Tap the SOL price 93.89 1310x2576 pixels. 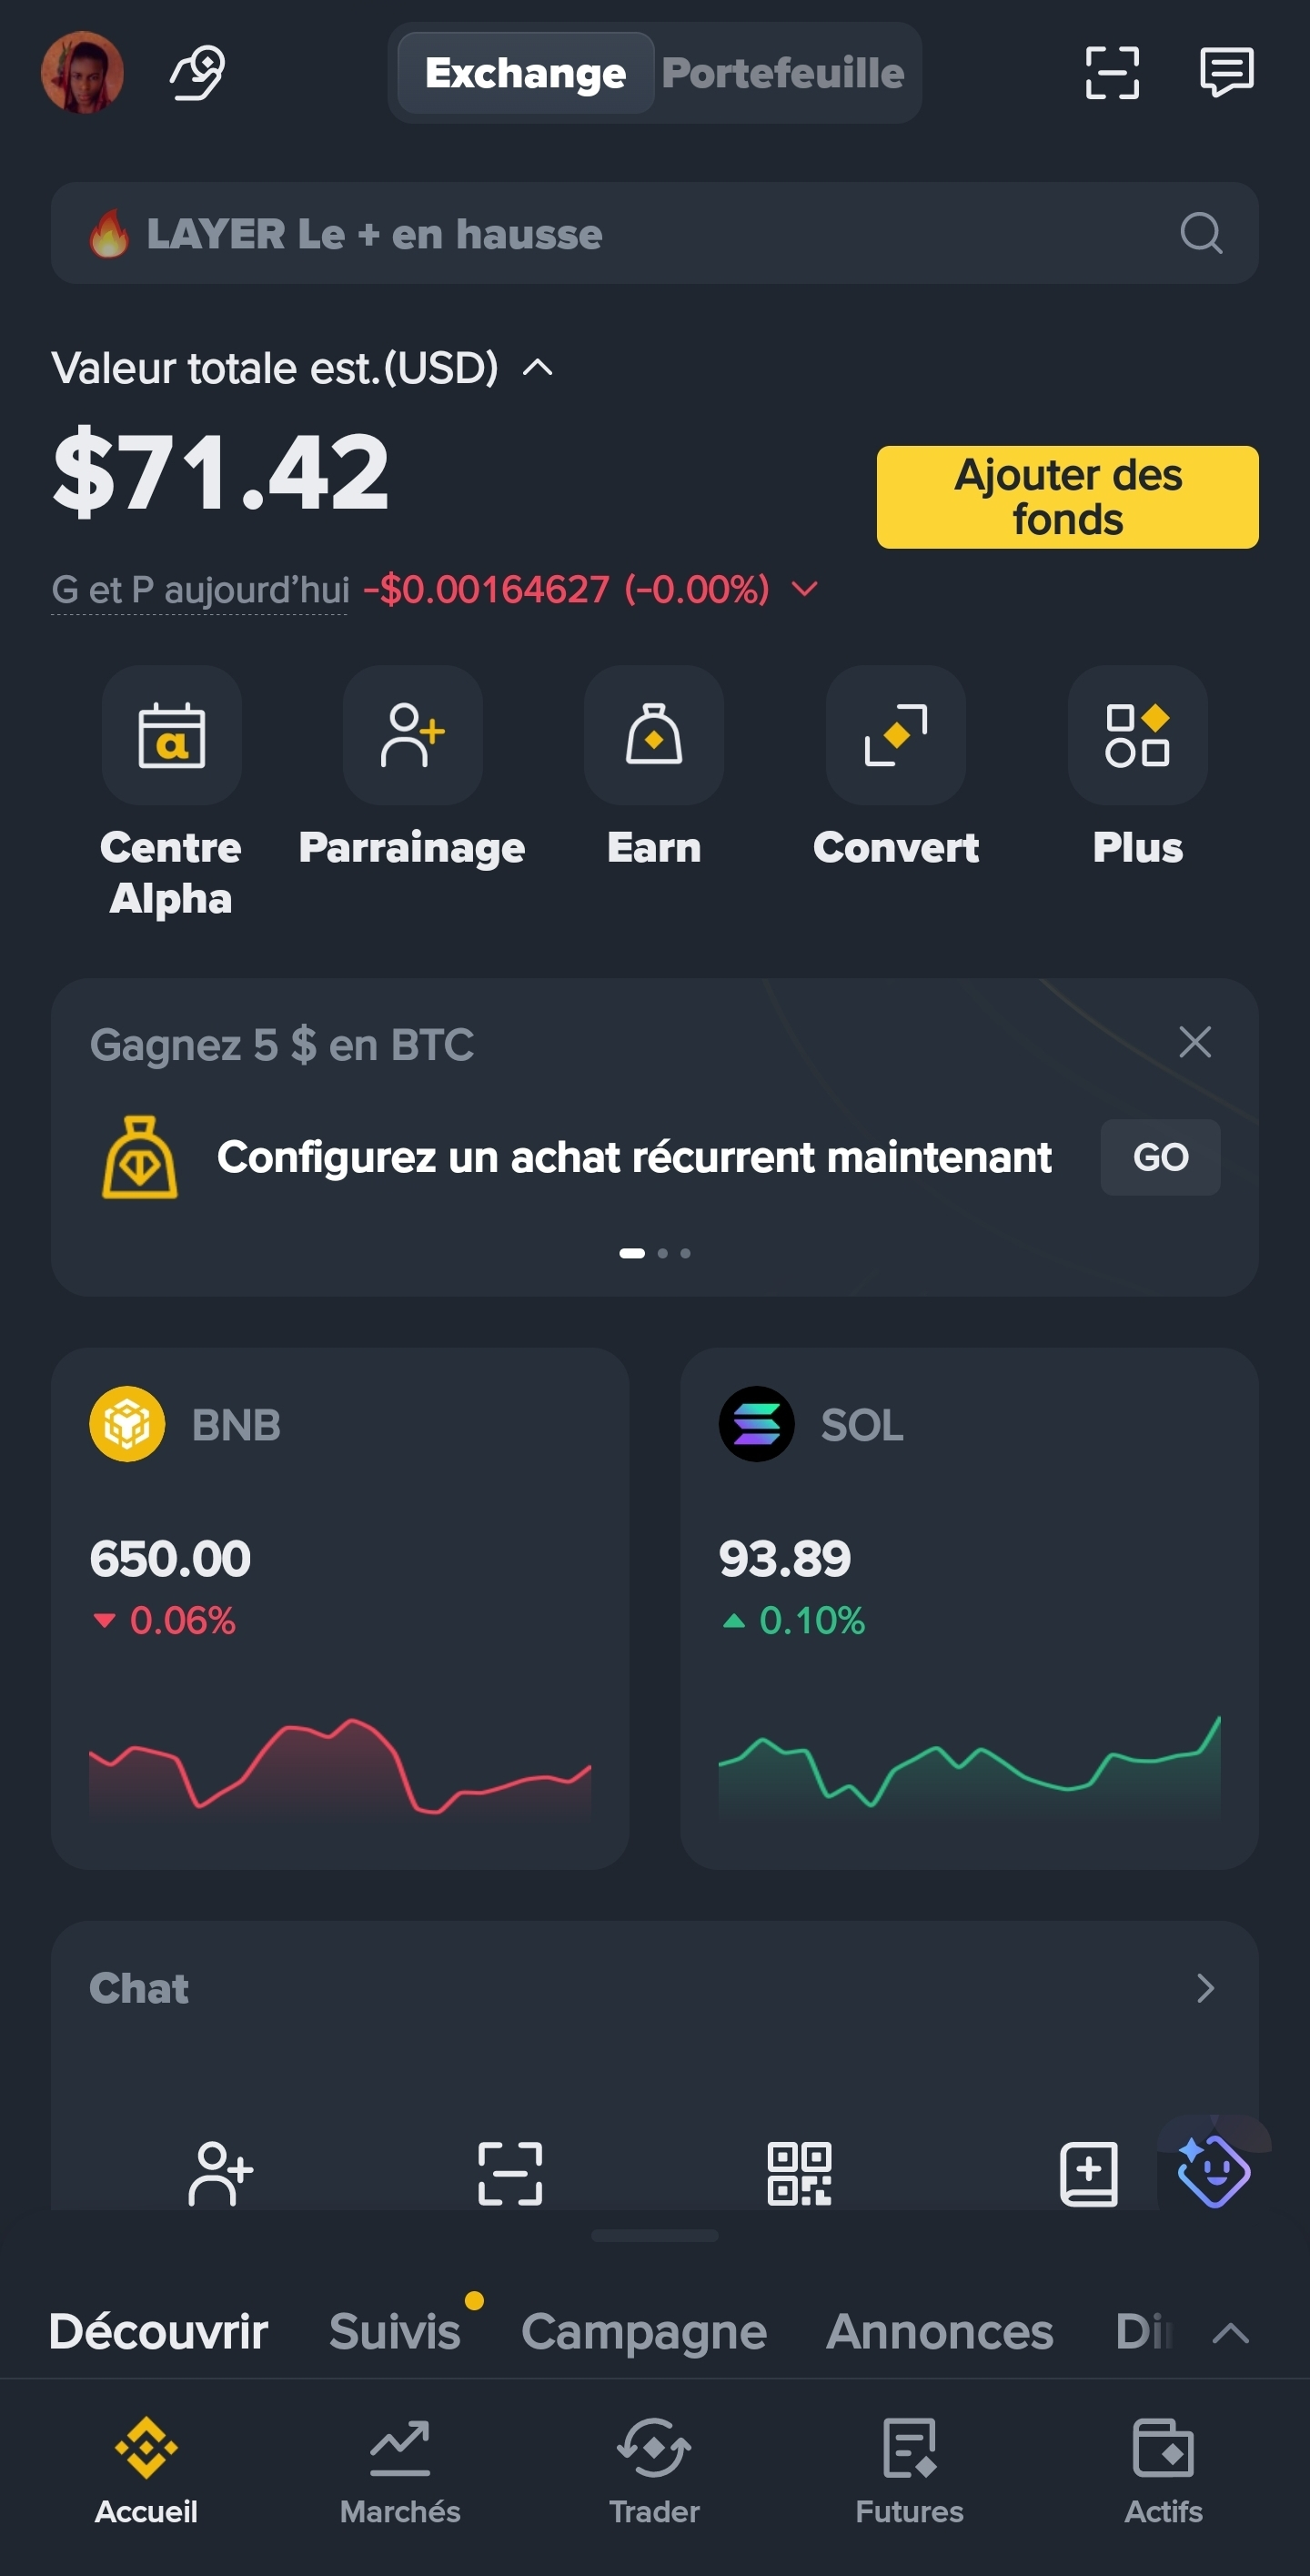785,1558
